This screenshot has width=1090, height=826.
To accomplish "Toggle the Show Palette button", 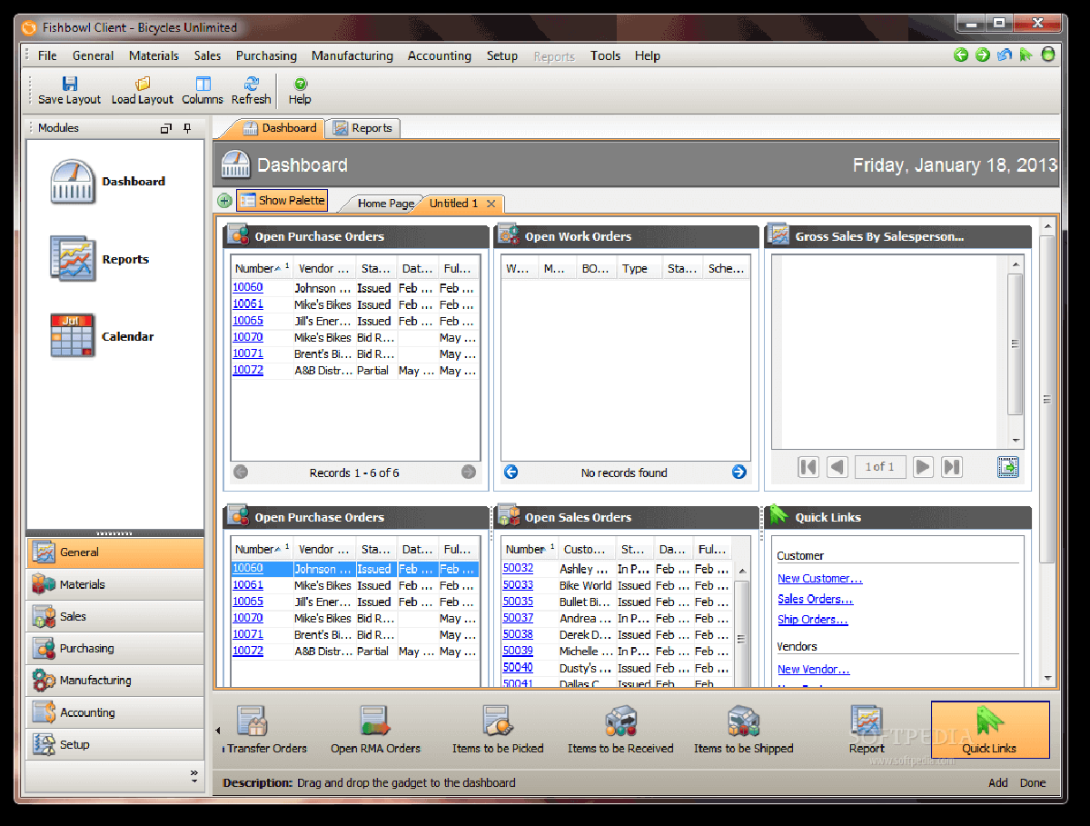I will coord(282,199).
